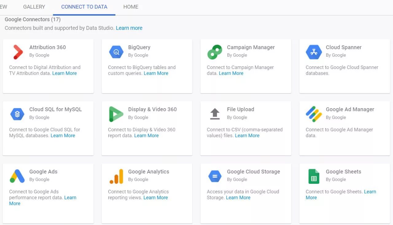The height and width of the screenshot is (225, 393).
Task: Select the Cloud Spanner connector title
Action: point(344,47)
